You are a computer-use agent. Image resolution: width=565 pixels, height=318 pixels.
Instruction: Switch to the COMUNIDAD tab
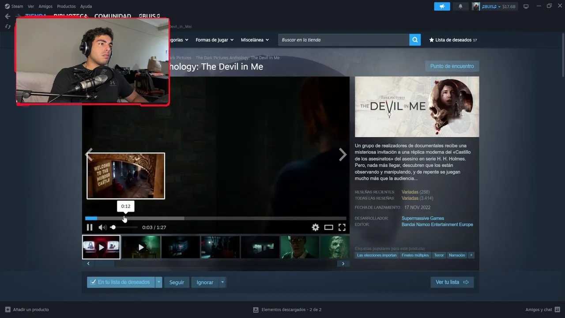point(113,16)
